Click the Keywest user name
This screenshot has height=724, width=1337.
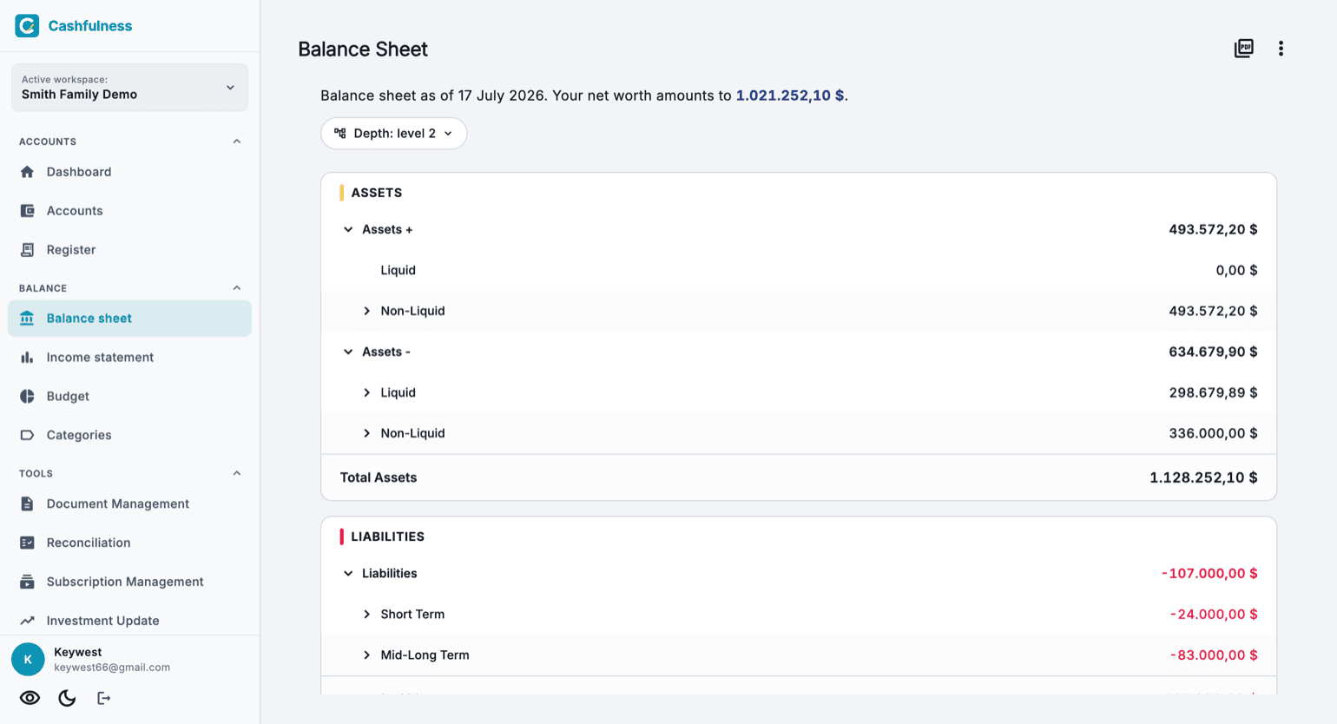tap(78, 652)
